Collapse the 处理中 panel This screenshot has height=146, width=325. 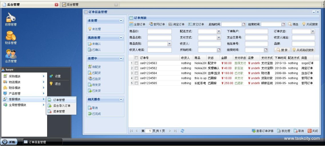[x=121, y=58]
